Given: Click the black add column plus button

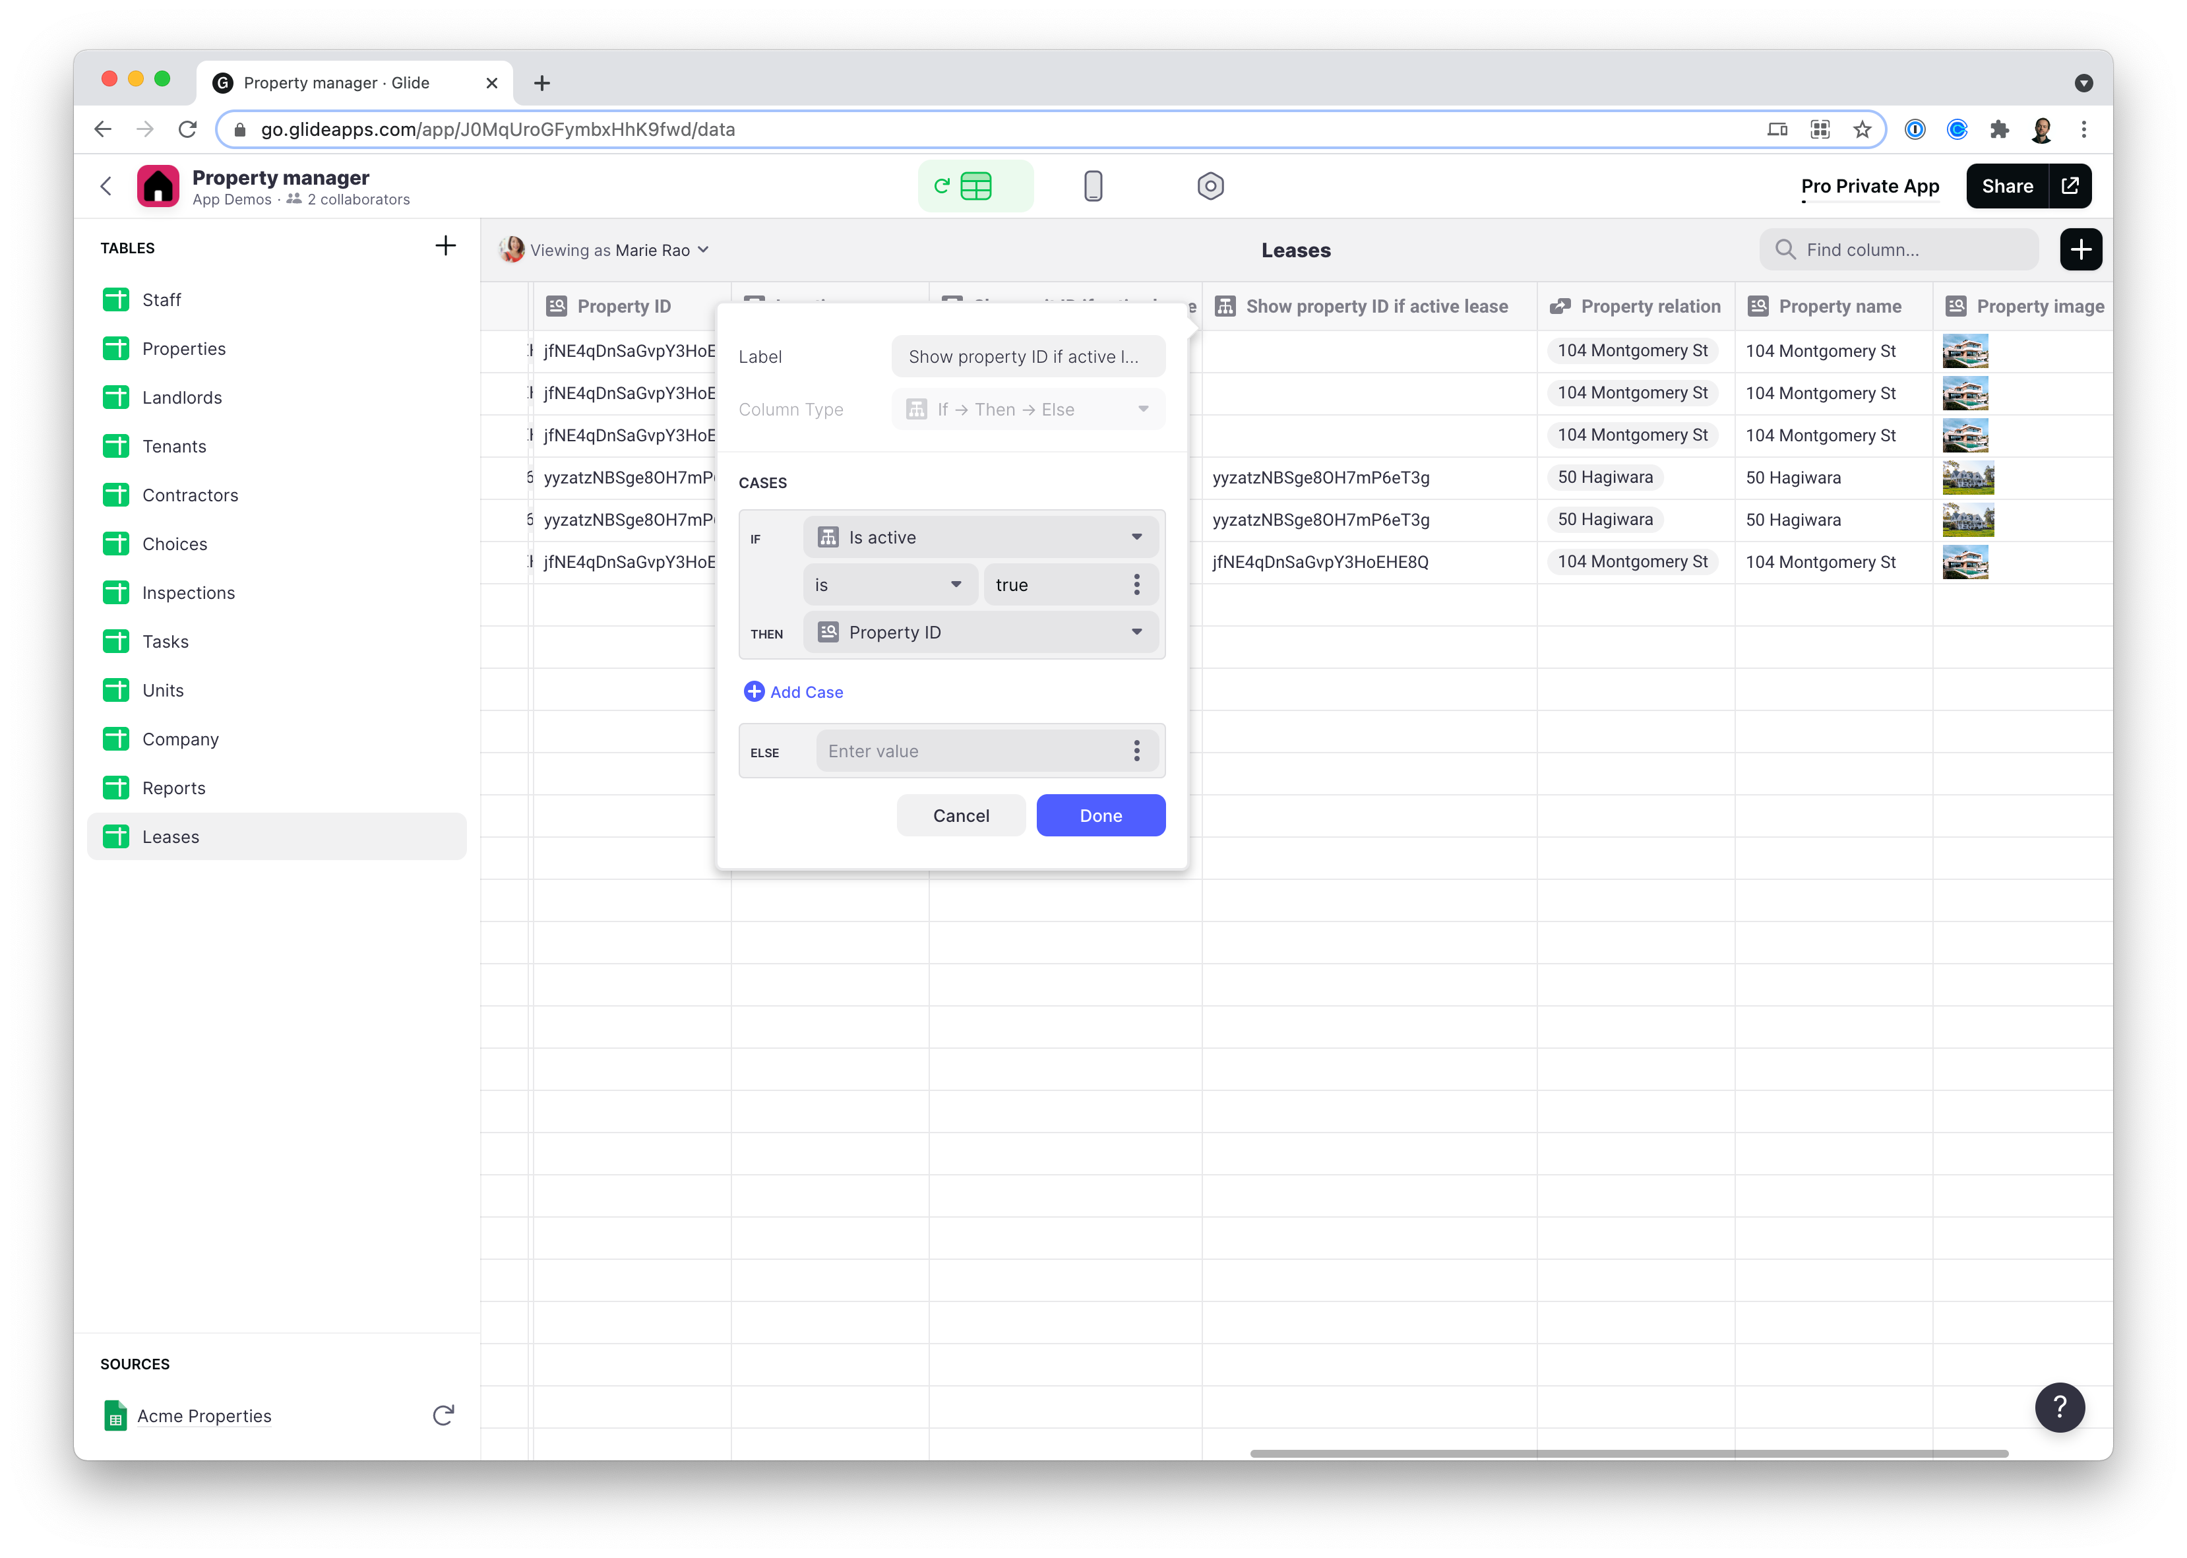Looking at the screenshot, I should 2079,249.
